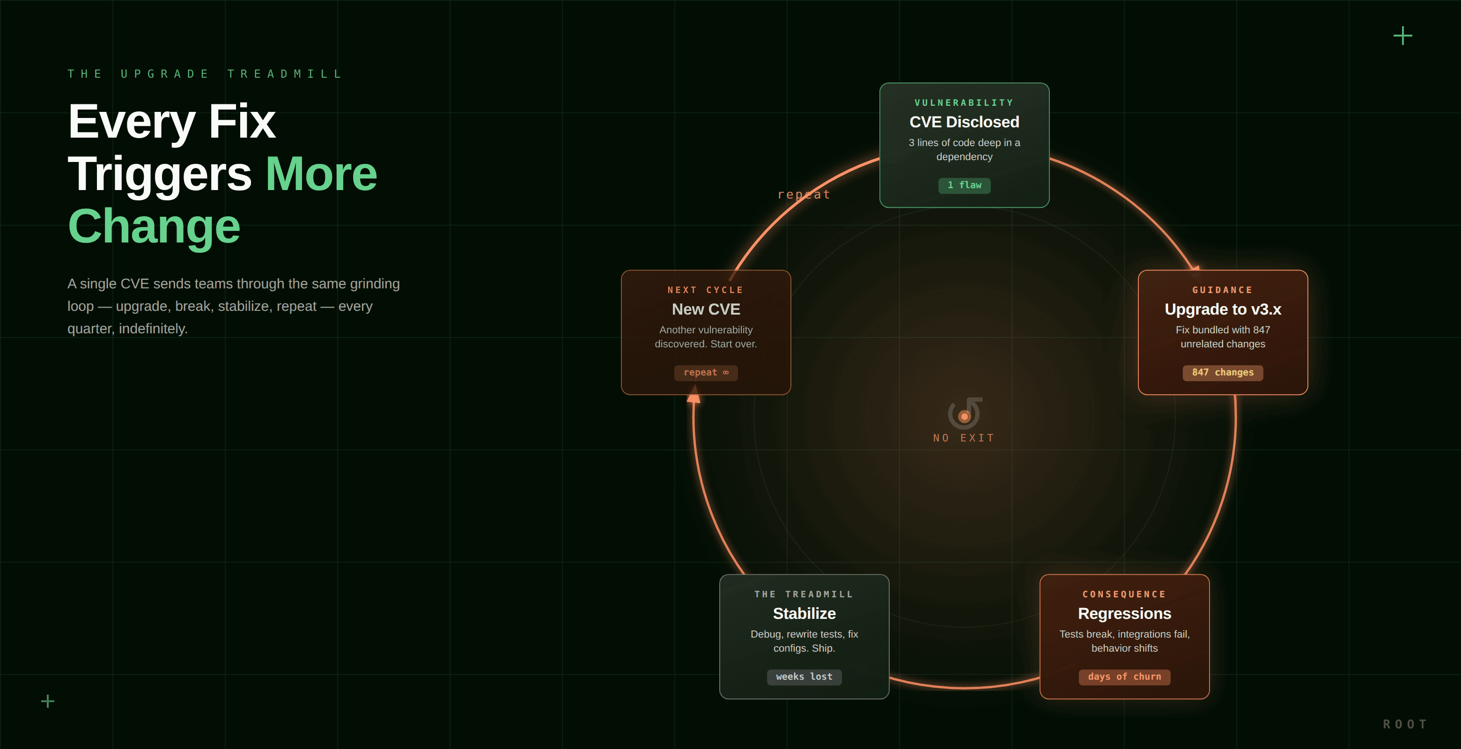Click the "repeat" label on the arc

[x=804, y=194]
